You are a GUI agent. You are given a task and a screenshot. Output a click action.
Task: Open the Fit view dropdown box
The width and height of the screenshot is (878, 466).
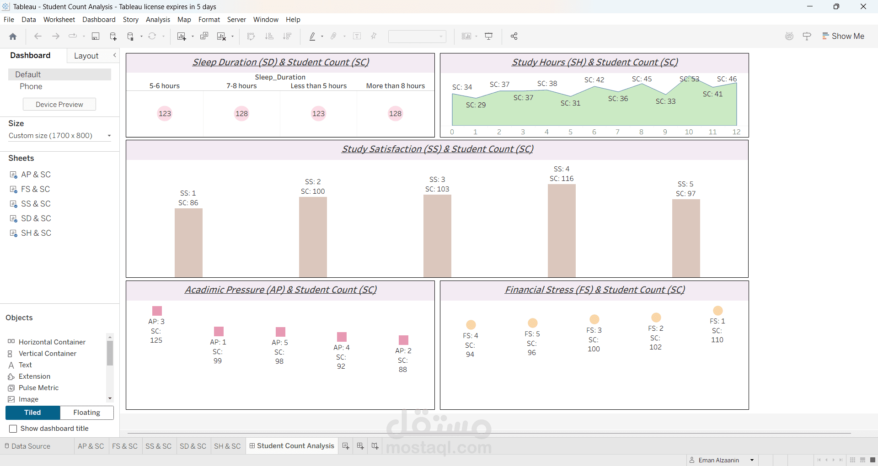pos(417,37)
